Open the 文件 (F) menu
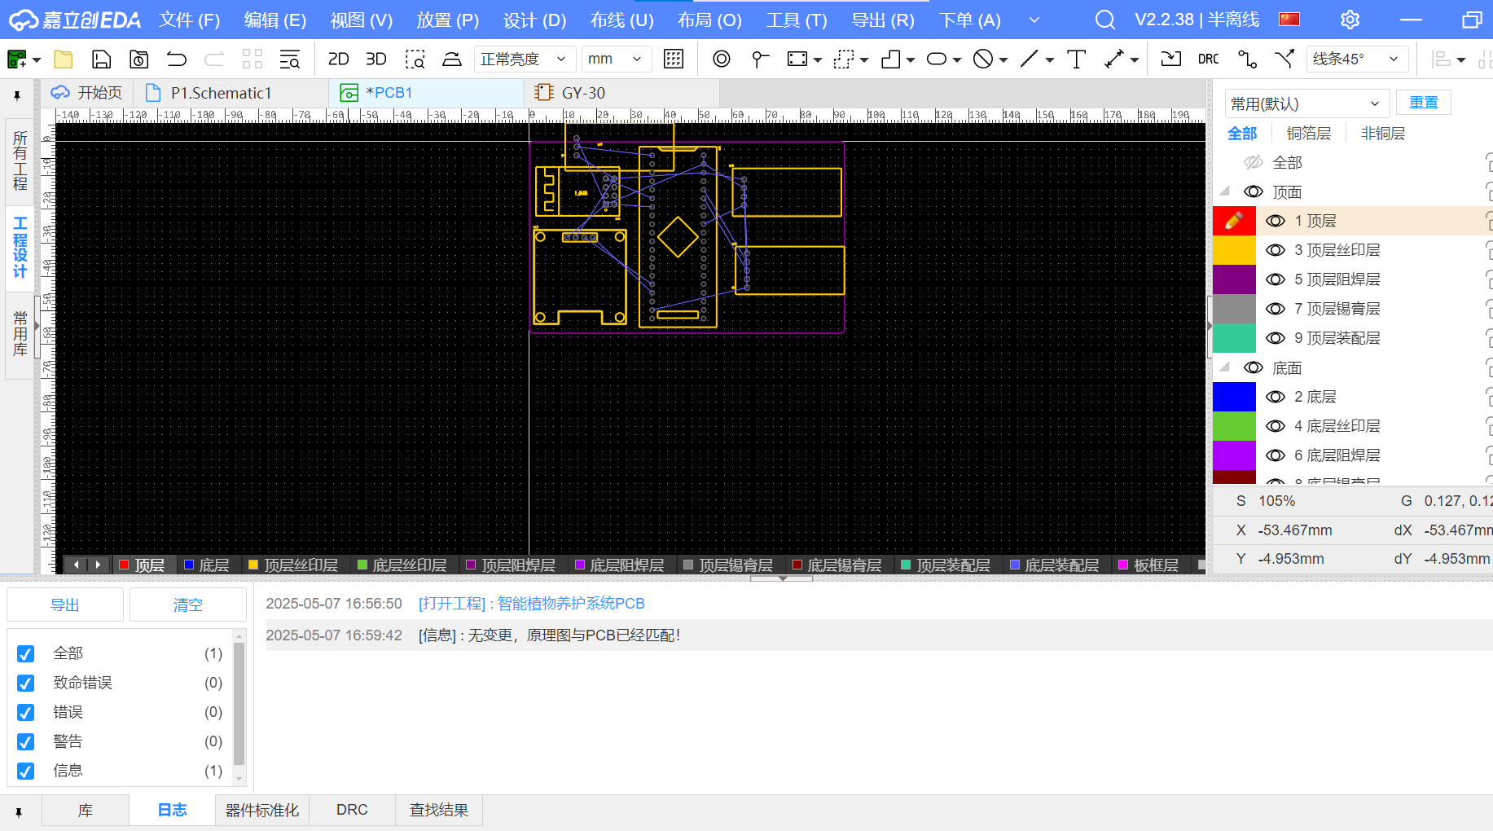This screenshot has width=1493, height=831. click(189, 20)
